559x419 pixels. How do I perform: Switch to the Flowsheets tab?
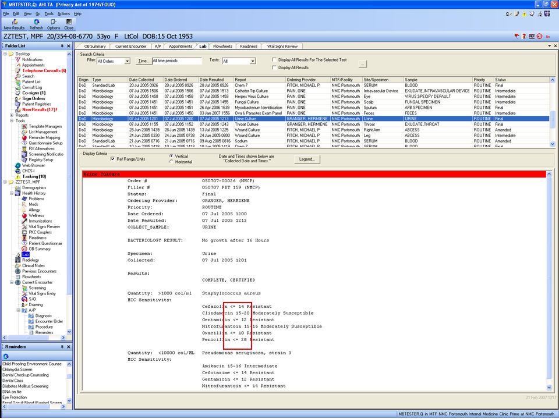coord(222,47)
